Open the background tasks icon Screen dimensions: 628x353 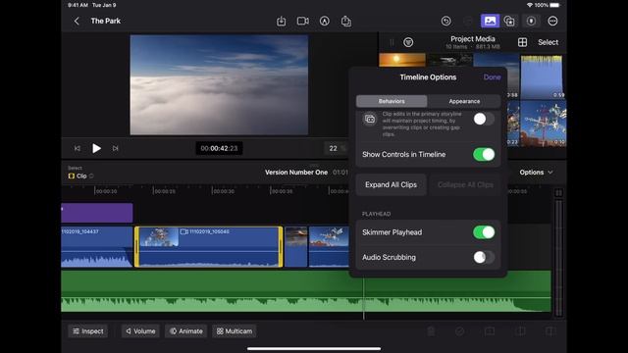pyautogui.click(x=531, y=21)
